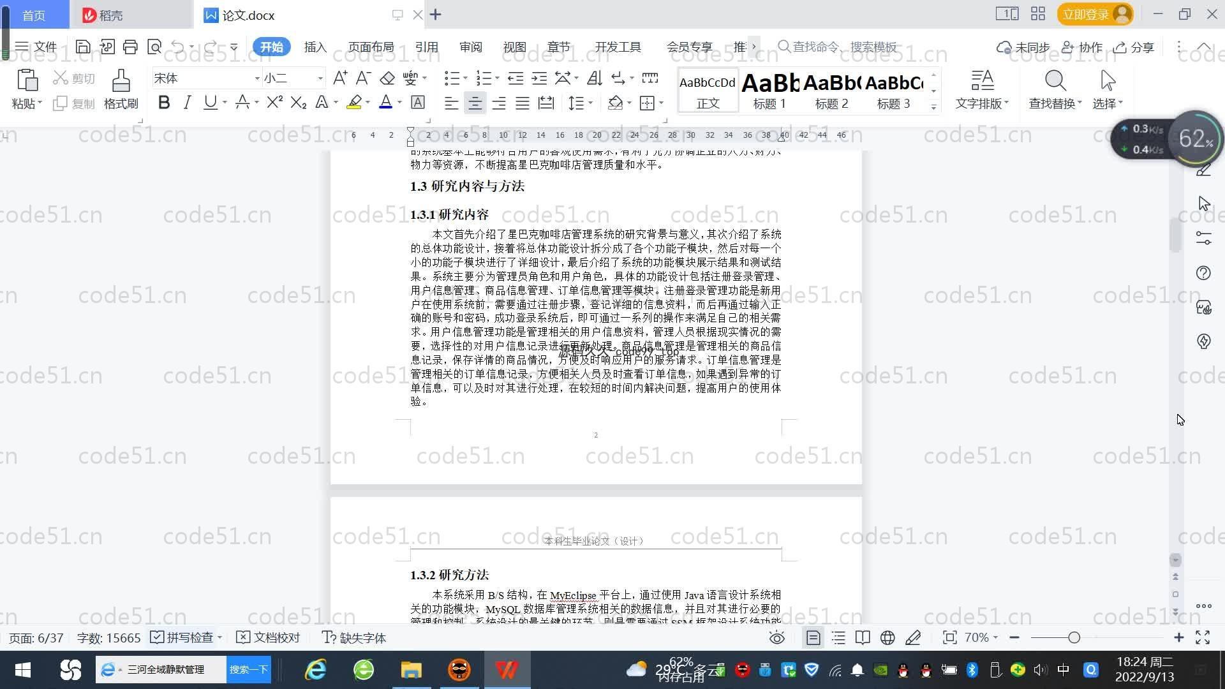Open the zoom level 70% dropdown
The image size is (1225, 689).
point(981,637)
